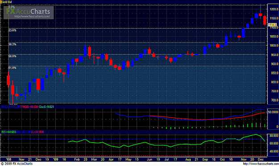279x166 pixels.
Task: Click the 60.000 value on RSI axis
Action: pos(274,143)
